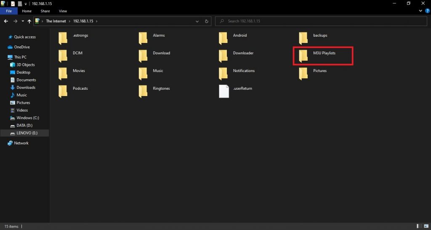Screen dimensions: 431x230
Task: Select Quick access in navigation pane
Action: [x=25, y=37]
